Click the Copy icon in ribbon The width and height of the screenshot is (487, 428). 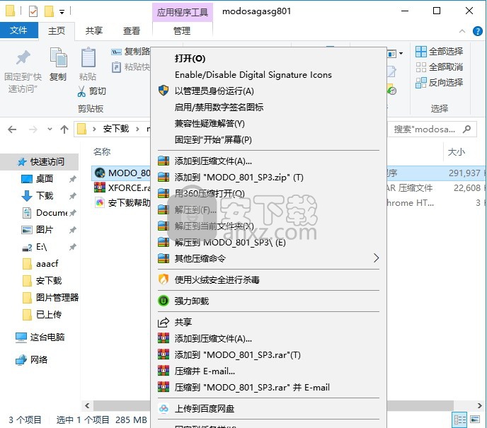point(58,58)
